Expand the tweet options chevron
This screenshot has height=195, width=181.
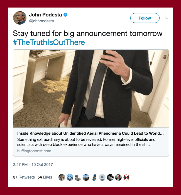(167, 18)
